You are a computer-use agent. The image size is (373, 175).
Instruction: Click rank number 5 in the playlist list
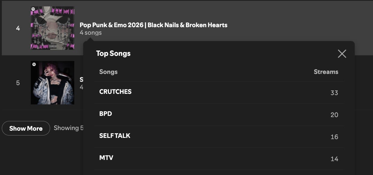[18, 83]
